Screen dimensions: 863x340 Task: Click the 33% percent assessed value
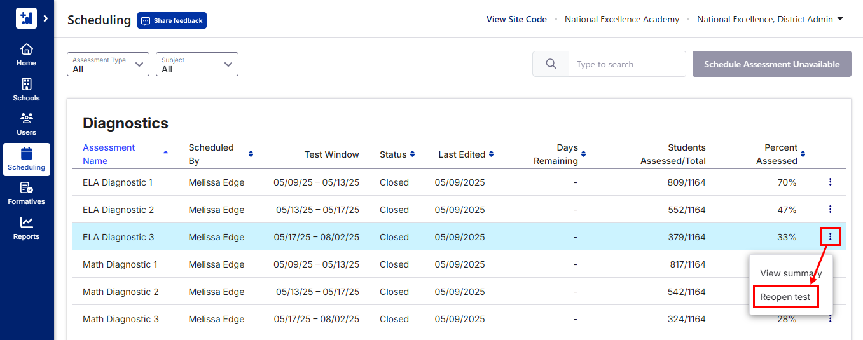[x=787, y=237]
